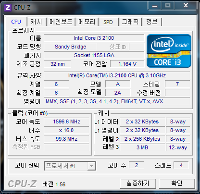Select the CPU tab
This screenshot has width=200, height=194.
(16, 22)
